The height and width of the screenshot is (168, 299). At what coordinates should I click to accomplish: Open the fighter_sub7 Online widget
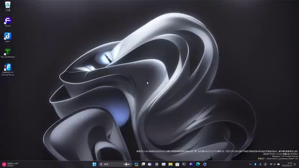10,164
